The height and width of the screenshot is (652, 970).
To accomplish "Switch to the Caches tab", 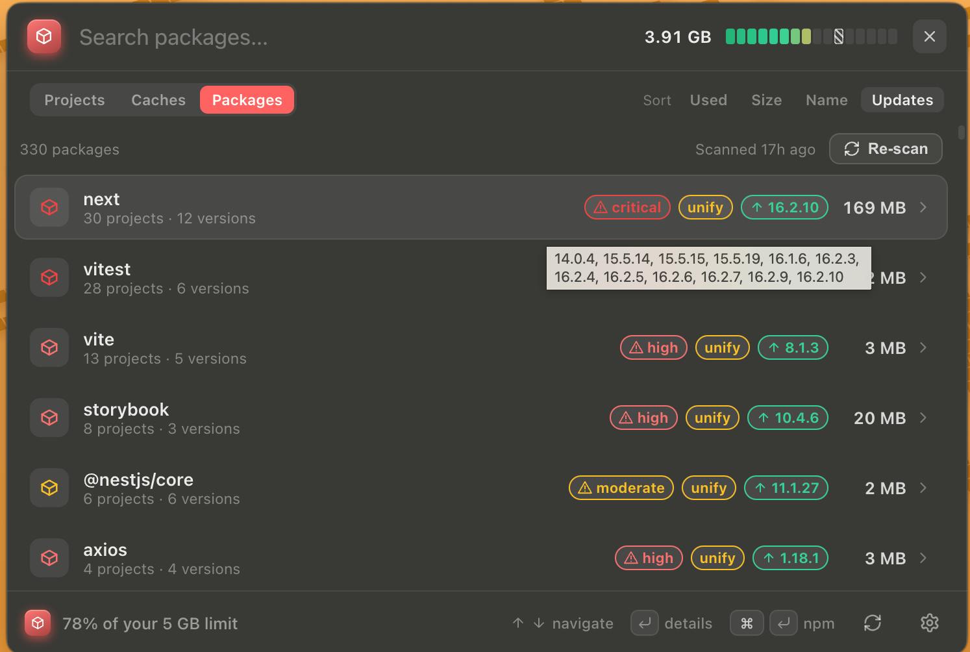I will point(158,100).
